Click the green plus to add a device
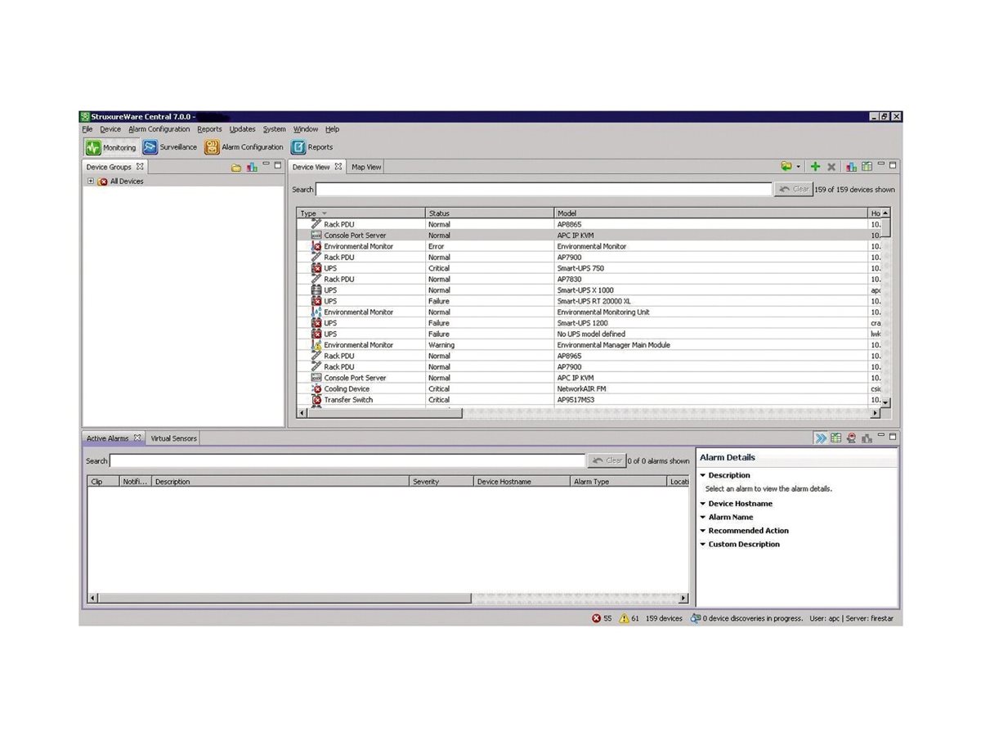This screenshot has height=736, width=981. point(815,166)
